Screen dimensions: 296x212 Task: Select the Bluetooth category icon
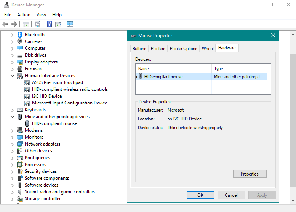(x=20, y=35)
